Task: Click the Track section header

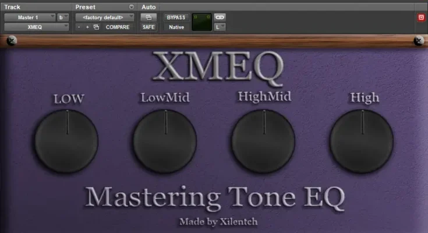Action: [12, 7]
